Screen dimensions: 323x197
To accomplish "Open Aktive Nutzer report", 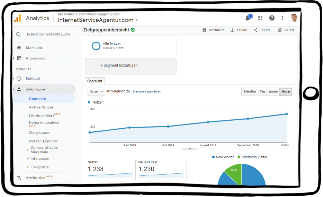I will pos(41,107).
